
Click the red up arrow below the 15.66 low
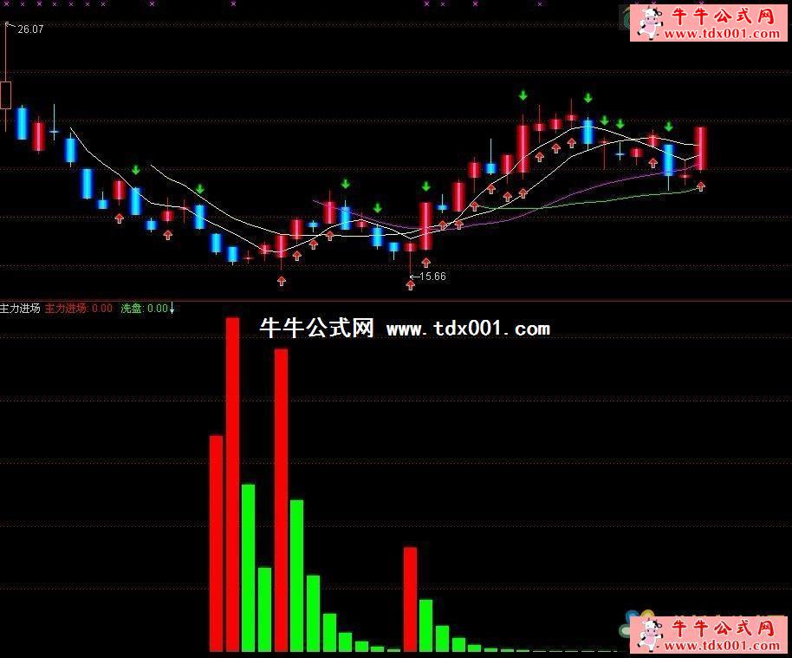[x=410, y=284]
